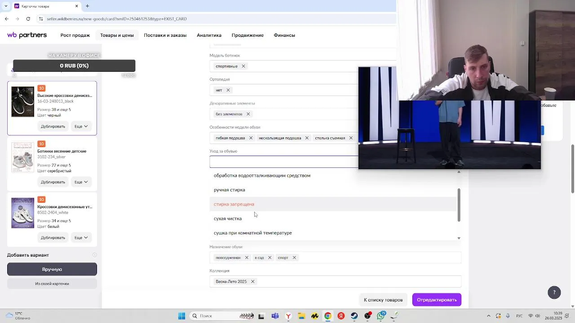Expand 'Еще' for silver boots card
575x323 pixels.
click(x=81, y=182)
